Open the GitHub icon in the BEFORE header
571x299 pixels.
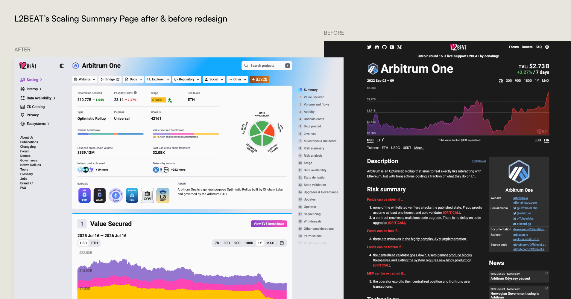pos(384,47)
